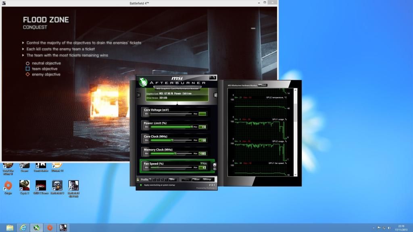Click the profile Save button
This screenshot has height=232, width=413.
click(x=172, y=179)
